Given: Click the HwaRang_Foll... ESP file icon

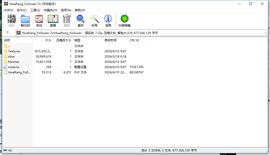Looking at the screenshot, I should (x=6, y=72).
